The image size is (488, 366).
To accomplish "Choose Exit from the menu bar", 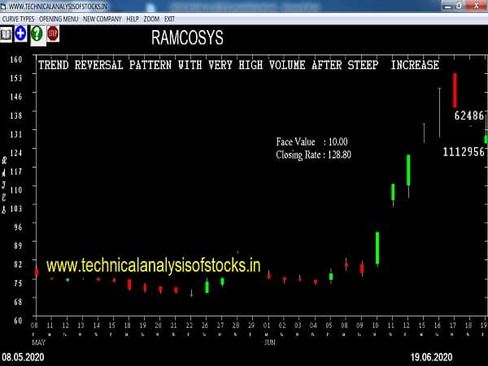I will point(170,18).
